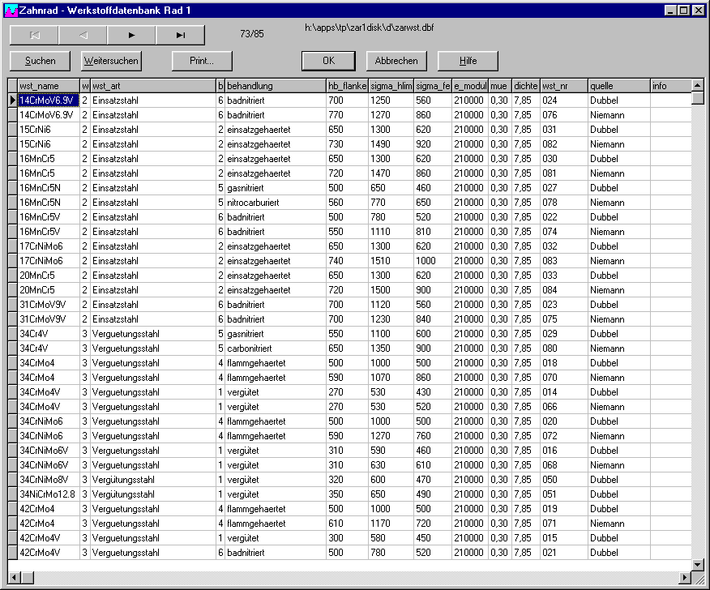Select the 34CrNiMo8V material name cell

click(x=49, y=480)
